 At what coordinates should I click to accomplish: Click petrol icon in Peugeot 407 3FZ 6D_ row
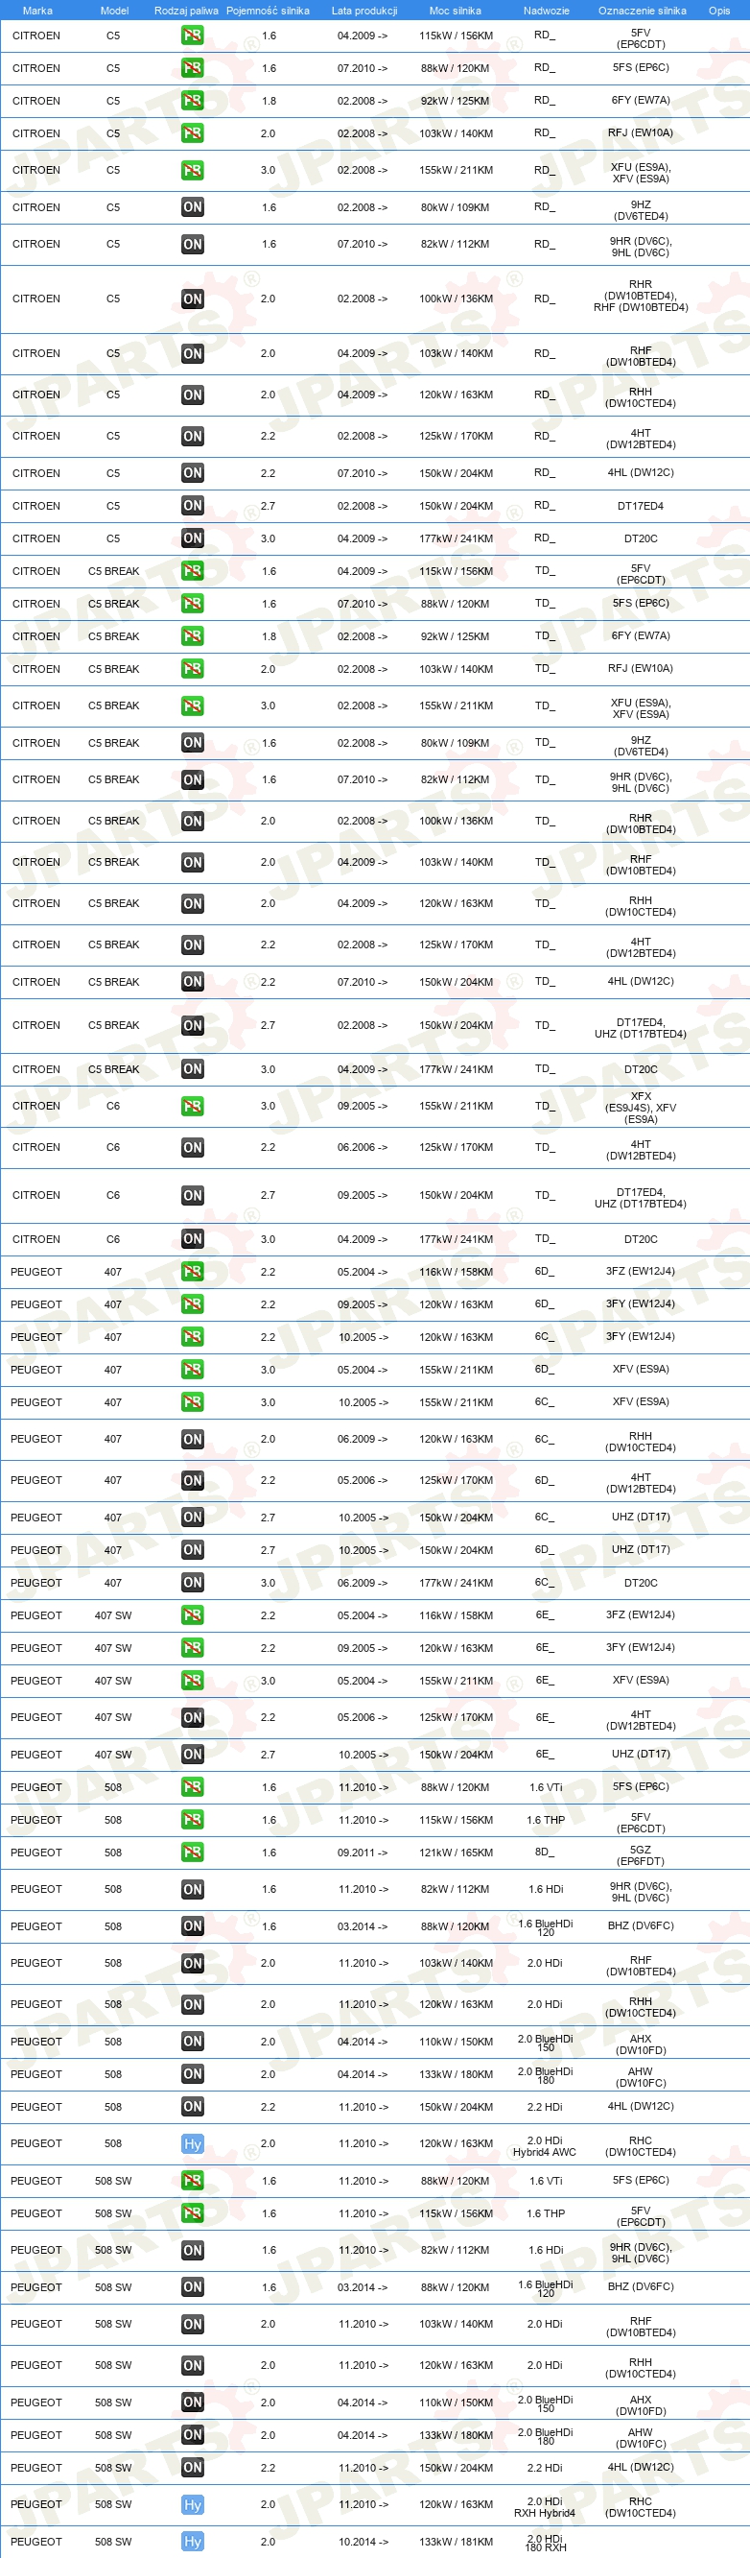(193, 1272)
